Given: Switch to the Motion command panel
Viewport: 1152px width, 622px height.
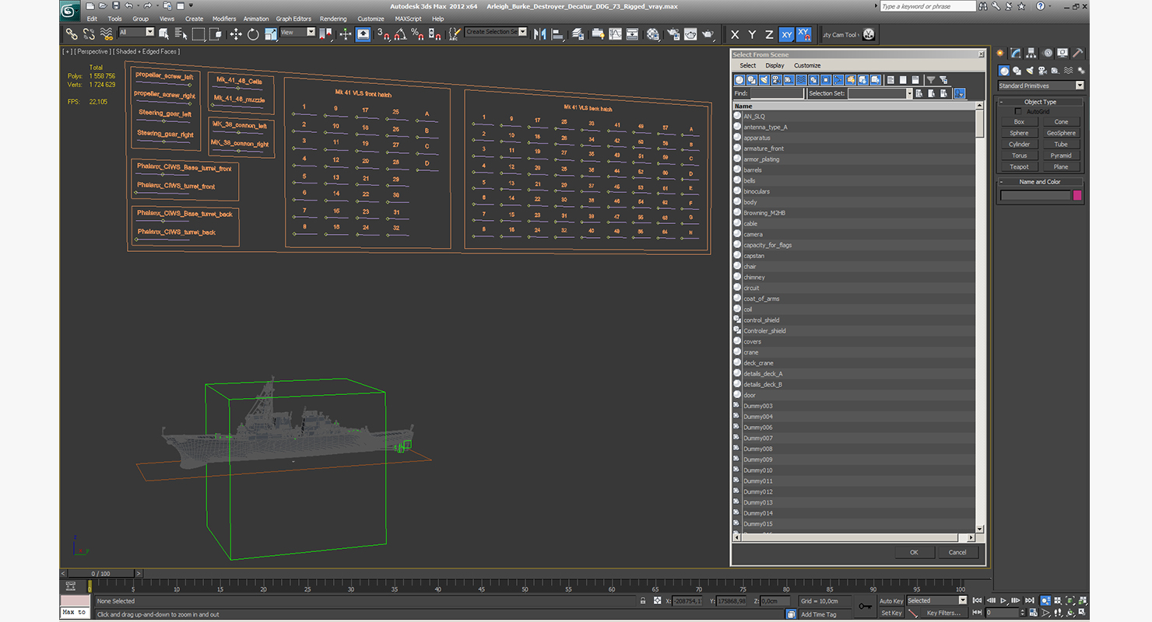Looking at the screenshot, I should pos(1047,53).
